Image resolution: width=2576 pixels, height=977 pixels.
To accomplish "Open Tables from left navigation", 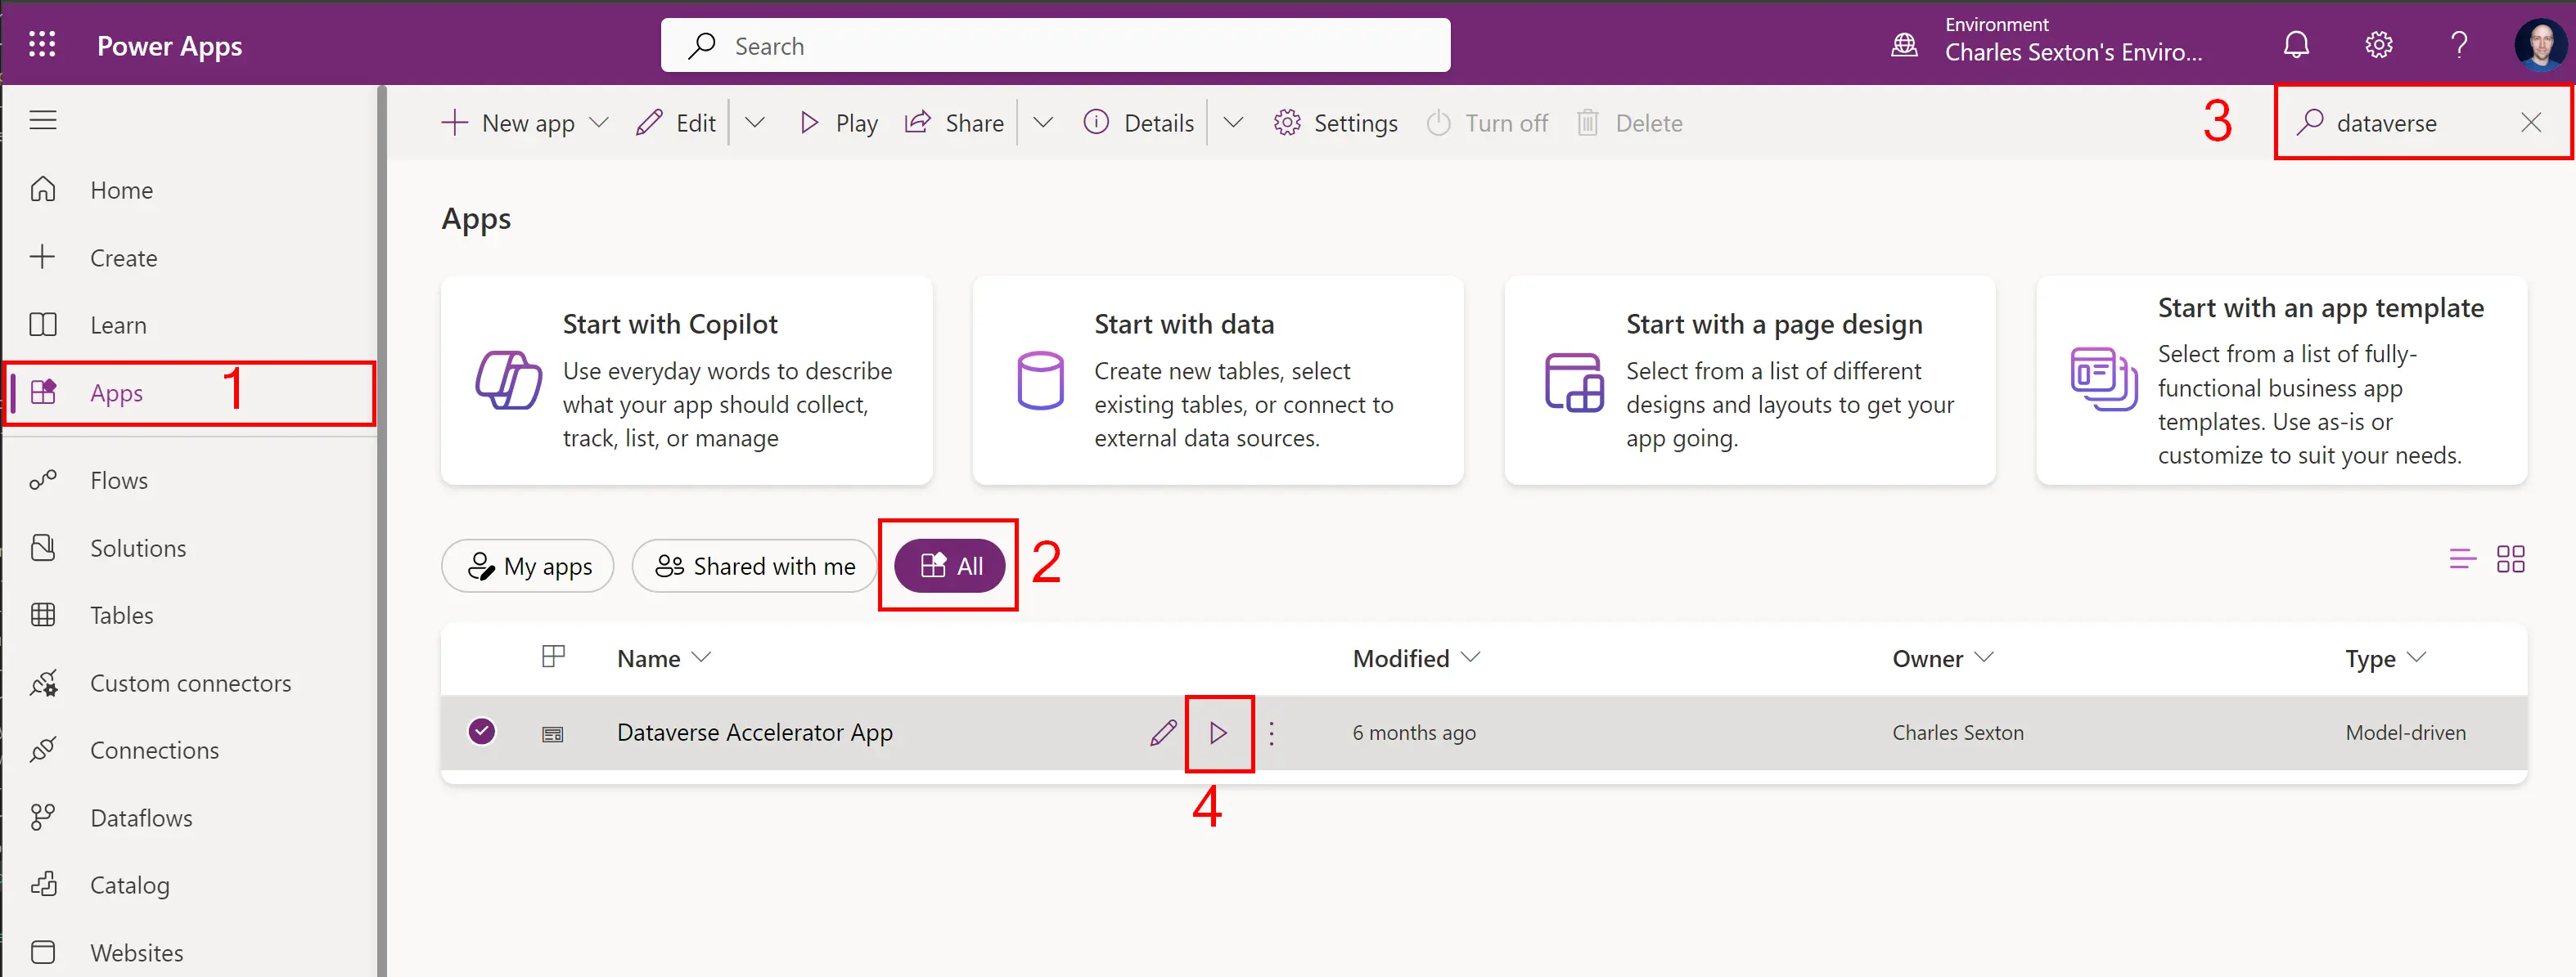I will pos(121,616).
